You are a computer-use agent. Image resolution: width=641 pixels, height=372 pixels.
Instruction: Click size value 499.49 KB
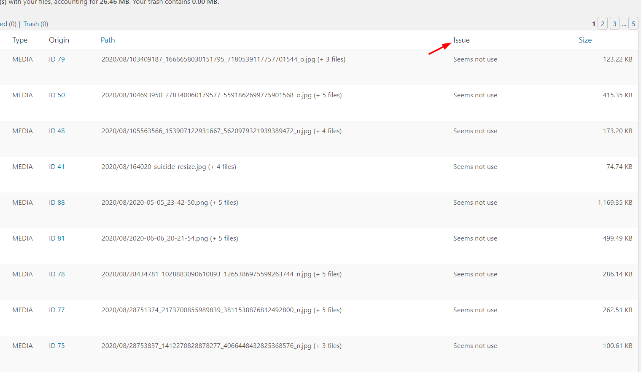pyautogui.click(x=617, y=238)
